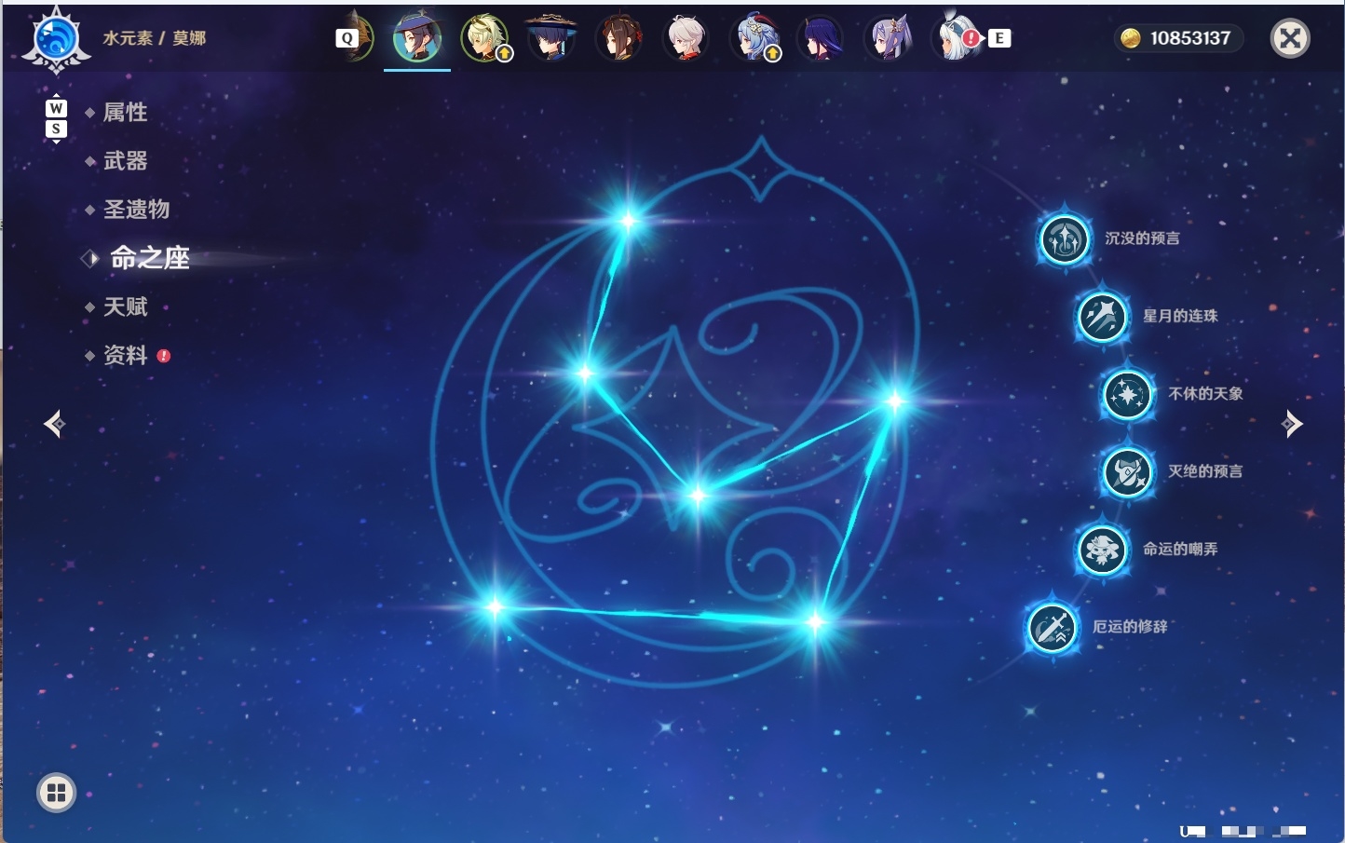The width and height of the screenshot is (1345, 843).
Task: Choose the character wearing the wide dark hat
Action: [x=550, y=38]
